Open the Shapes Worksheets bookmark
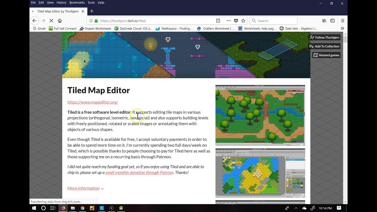The width and height of the screenshot is (377, 212). click(95, 29)
